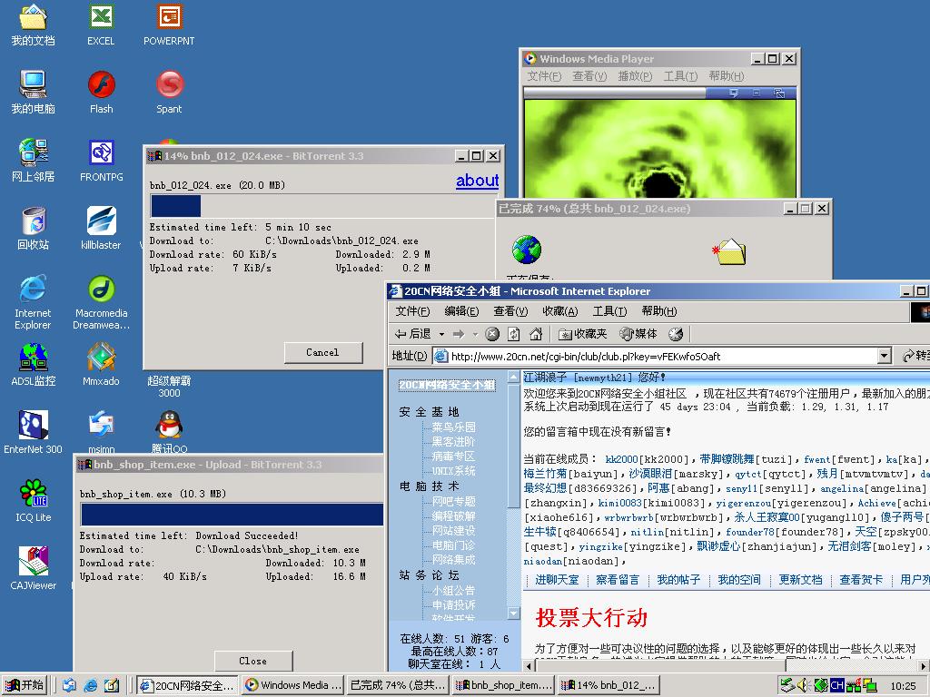Open the Forward history dropdown arrow in IE
930x697 pixels.
tap(475, 335)
